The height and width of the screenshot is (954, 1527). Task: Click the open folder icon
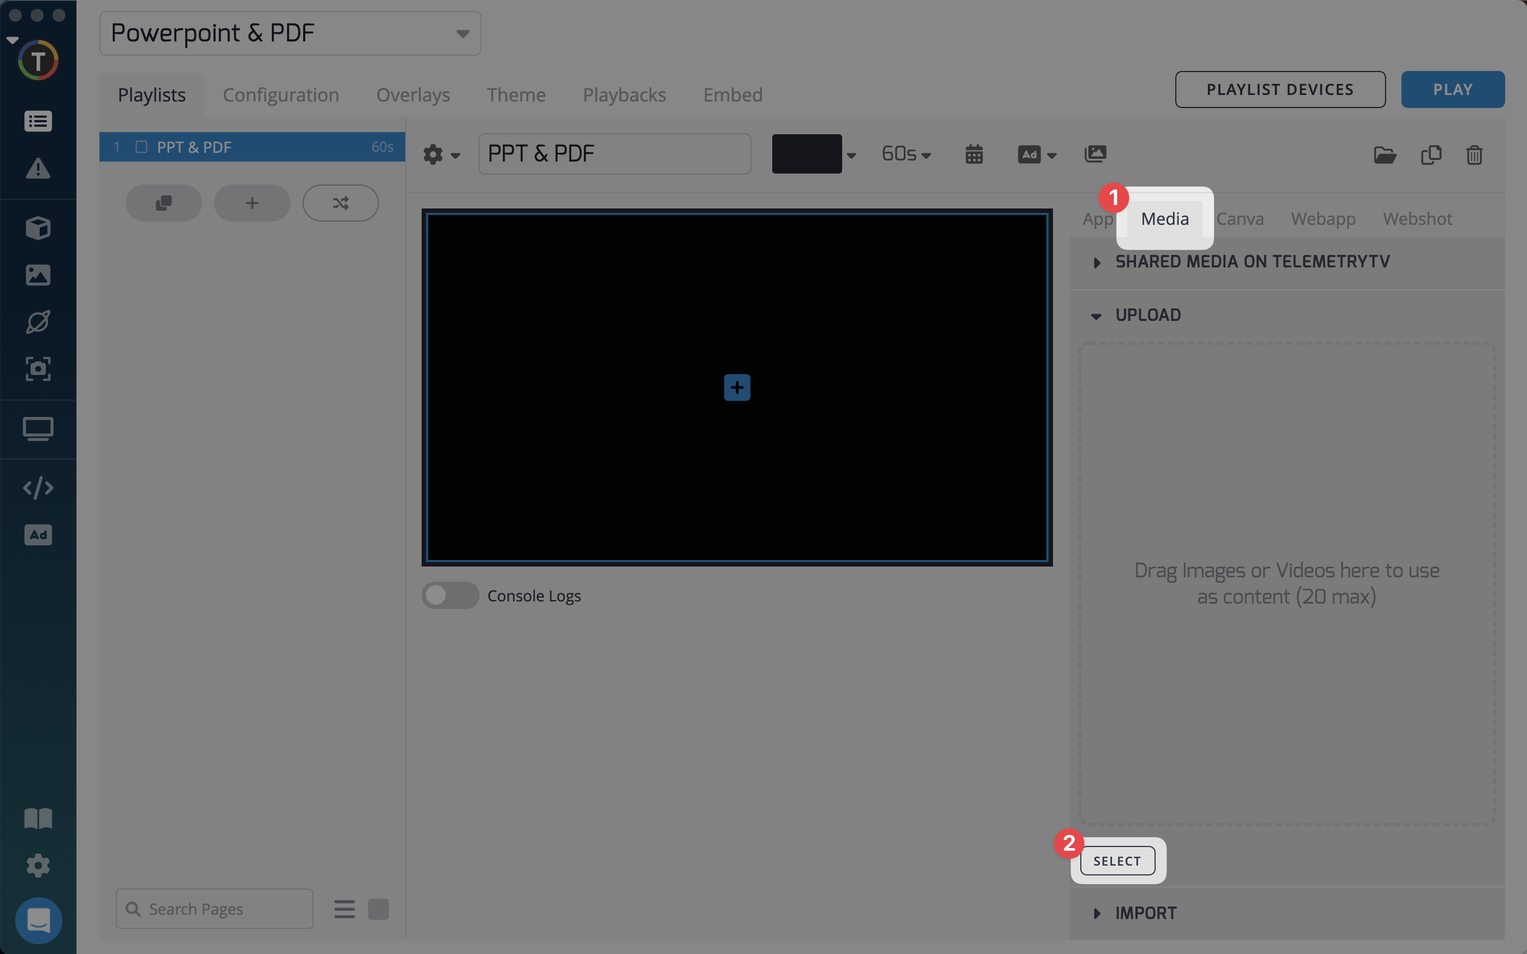1384,154
